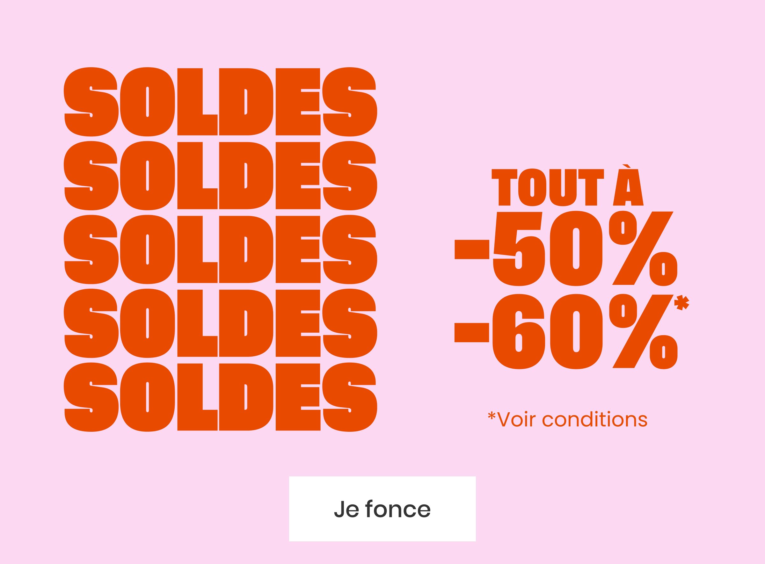Click the bottom SOLDES headline row

click(x=220, y=397)
